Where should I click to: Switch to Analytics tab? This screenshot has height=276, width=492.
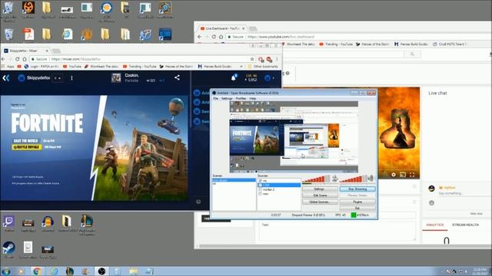435,225
